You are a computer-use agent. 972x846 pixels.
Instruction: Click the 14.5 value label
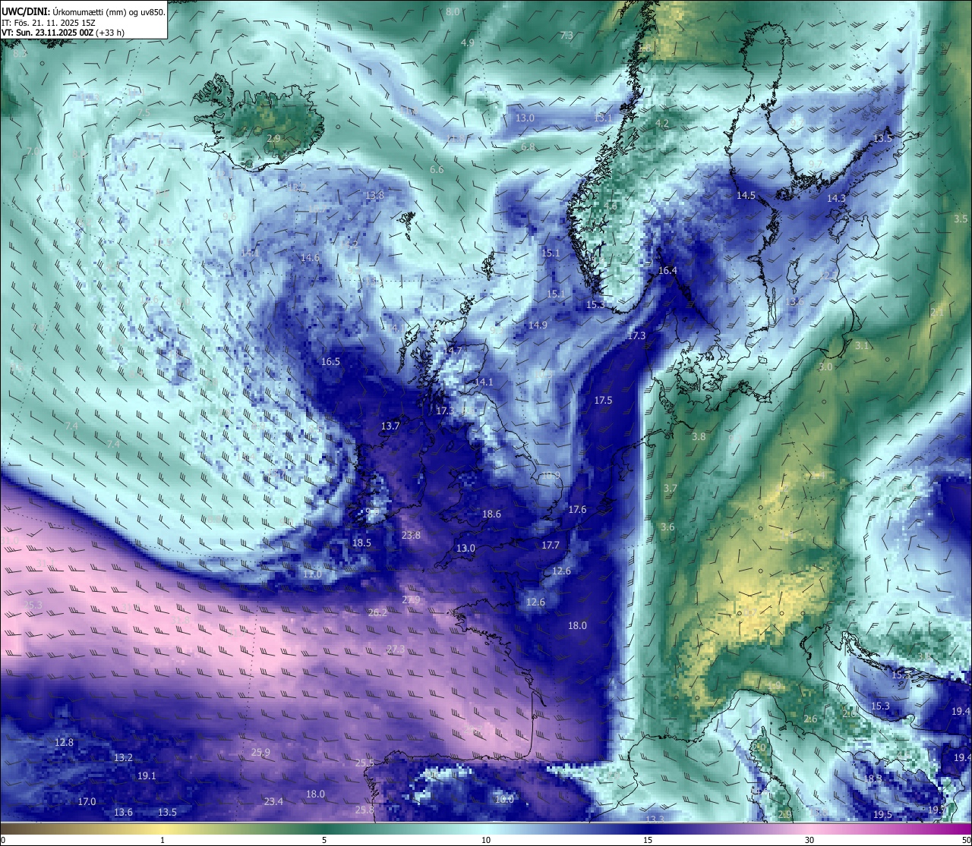[x=746, y=196]
